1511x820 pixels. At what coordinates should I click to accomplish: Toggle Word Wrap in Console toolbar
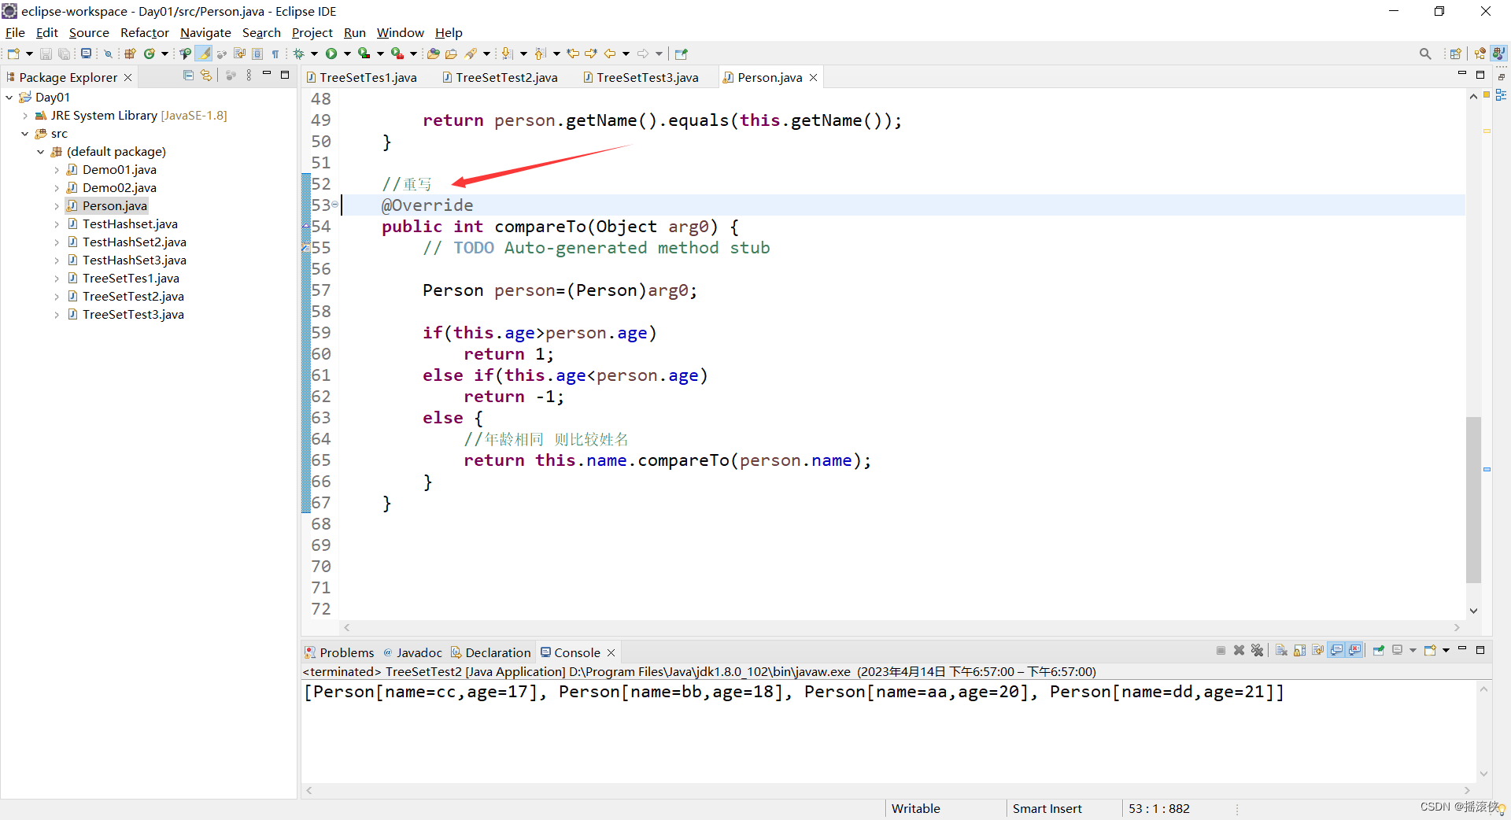tap(1317, 650)
